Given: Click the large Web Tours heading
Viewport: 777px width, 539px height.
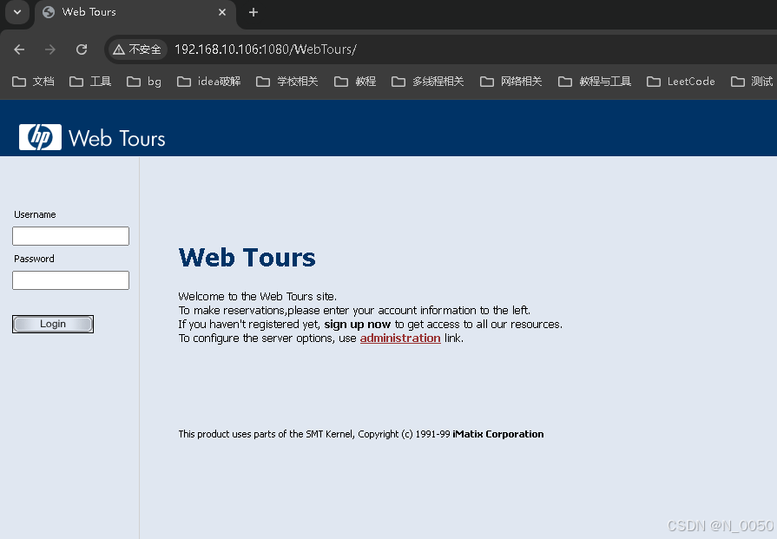Looking at the screenshot, I should pyautogui.click(x=247, y=258).
